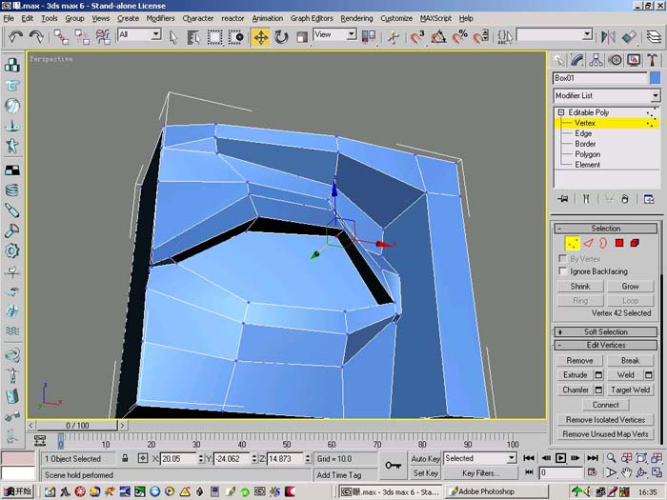
Task: Activate the Select and Rotate tool
Action: click(281, 37)
